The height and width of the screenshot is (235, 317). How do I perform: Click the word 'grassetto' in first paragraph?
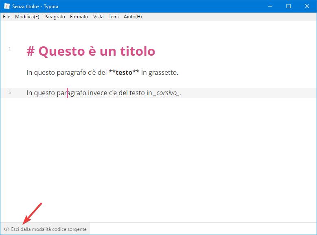pyautogui.click(x=162, y=72)
